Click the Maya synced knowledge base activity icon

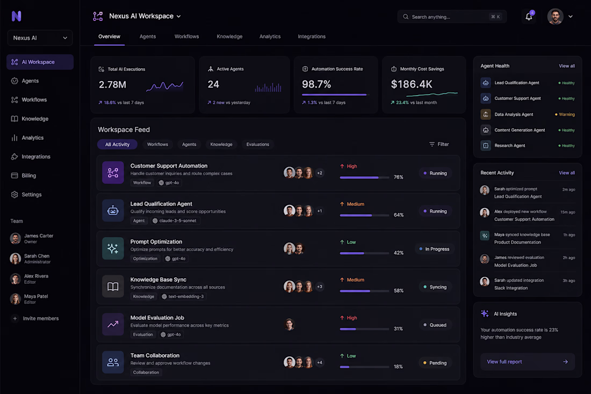[x=485, y=235]
